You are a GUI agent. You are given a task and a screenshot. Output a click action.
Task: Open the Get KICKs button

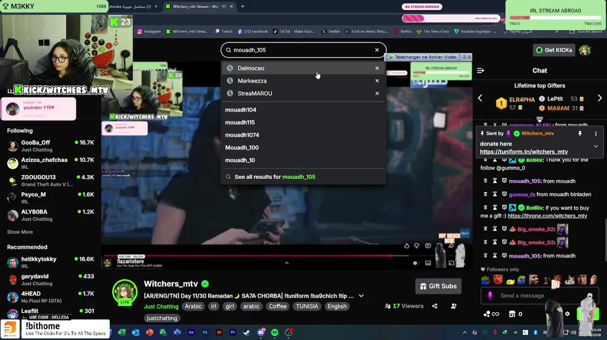tap(554, 50)
